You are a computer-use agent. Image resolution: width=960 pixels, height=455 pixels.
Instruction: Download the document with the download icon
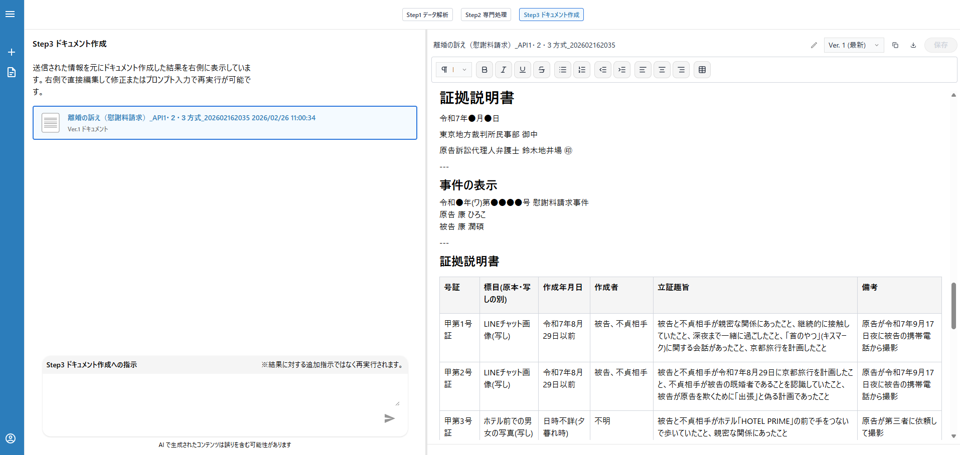point(913,45)
